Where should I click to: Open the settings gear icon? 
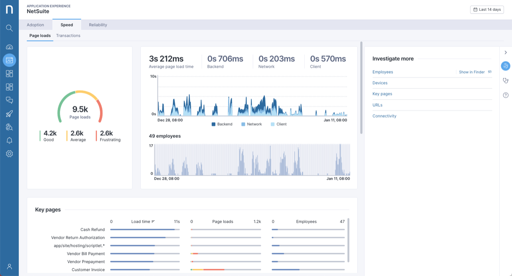pos(9,154)
